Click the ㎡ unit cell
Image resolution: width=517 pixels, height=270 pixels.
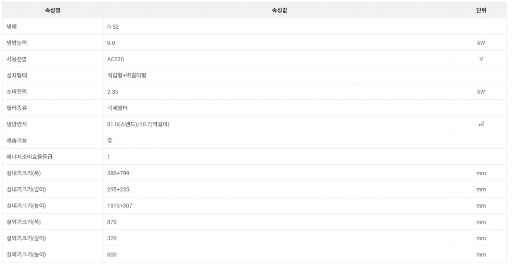tap(481, 125)
